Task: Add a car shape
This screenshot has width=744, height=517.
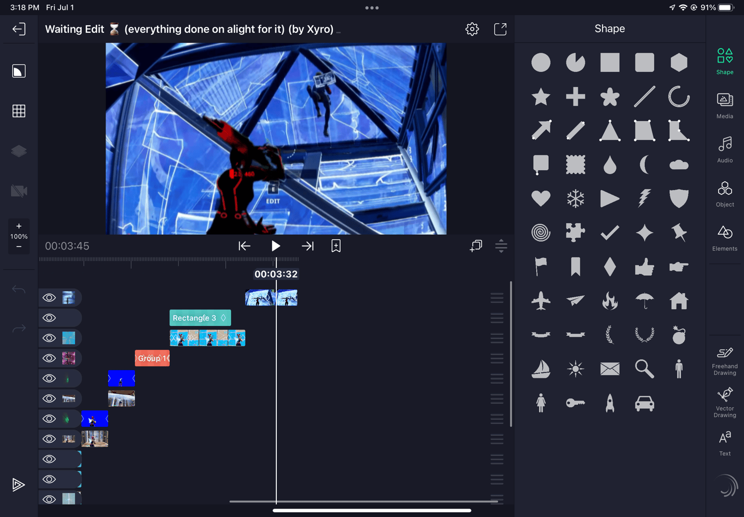Action: pos(644,403)
